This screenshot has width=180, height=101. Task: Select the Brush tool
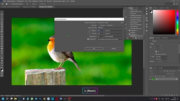[2, 34]
